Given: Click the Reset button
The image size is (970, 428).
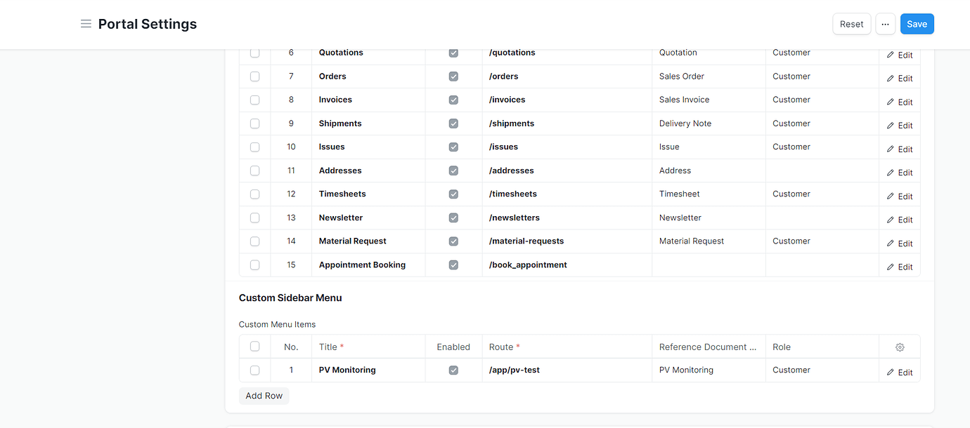Looking at the screenshot, I should pyautogui.click(x=851, y=23).
